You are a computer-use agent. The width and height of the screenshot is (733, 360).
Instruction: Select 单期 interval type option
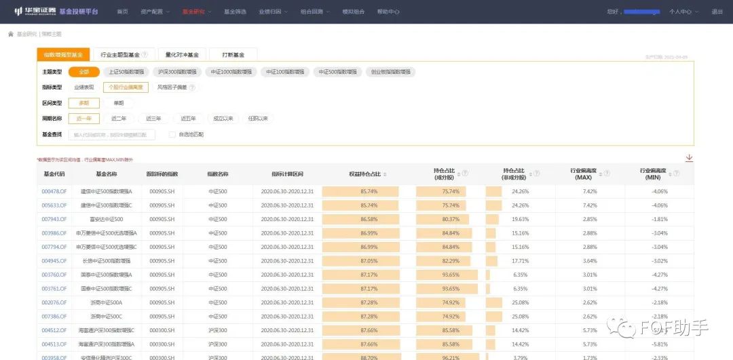118,103
